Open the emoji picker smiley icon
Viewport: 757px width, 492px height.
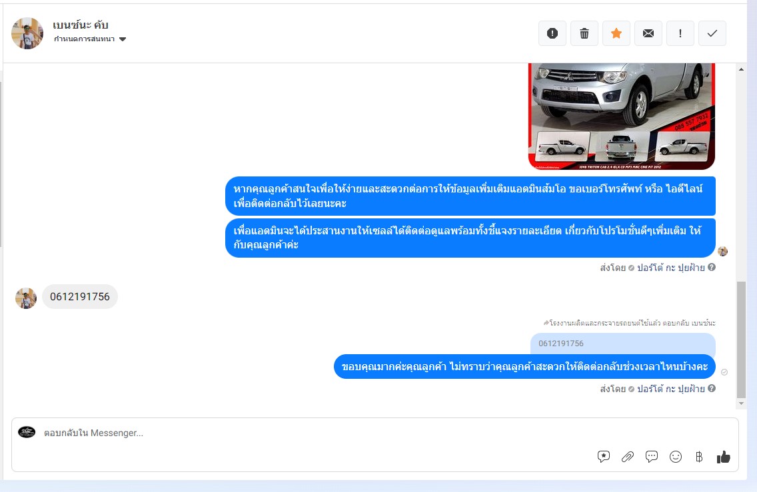(676, 456)
